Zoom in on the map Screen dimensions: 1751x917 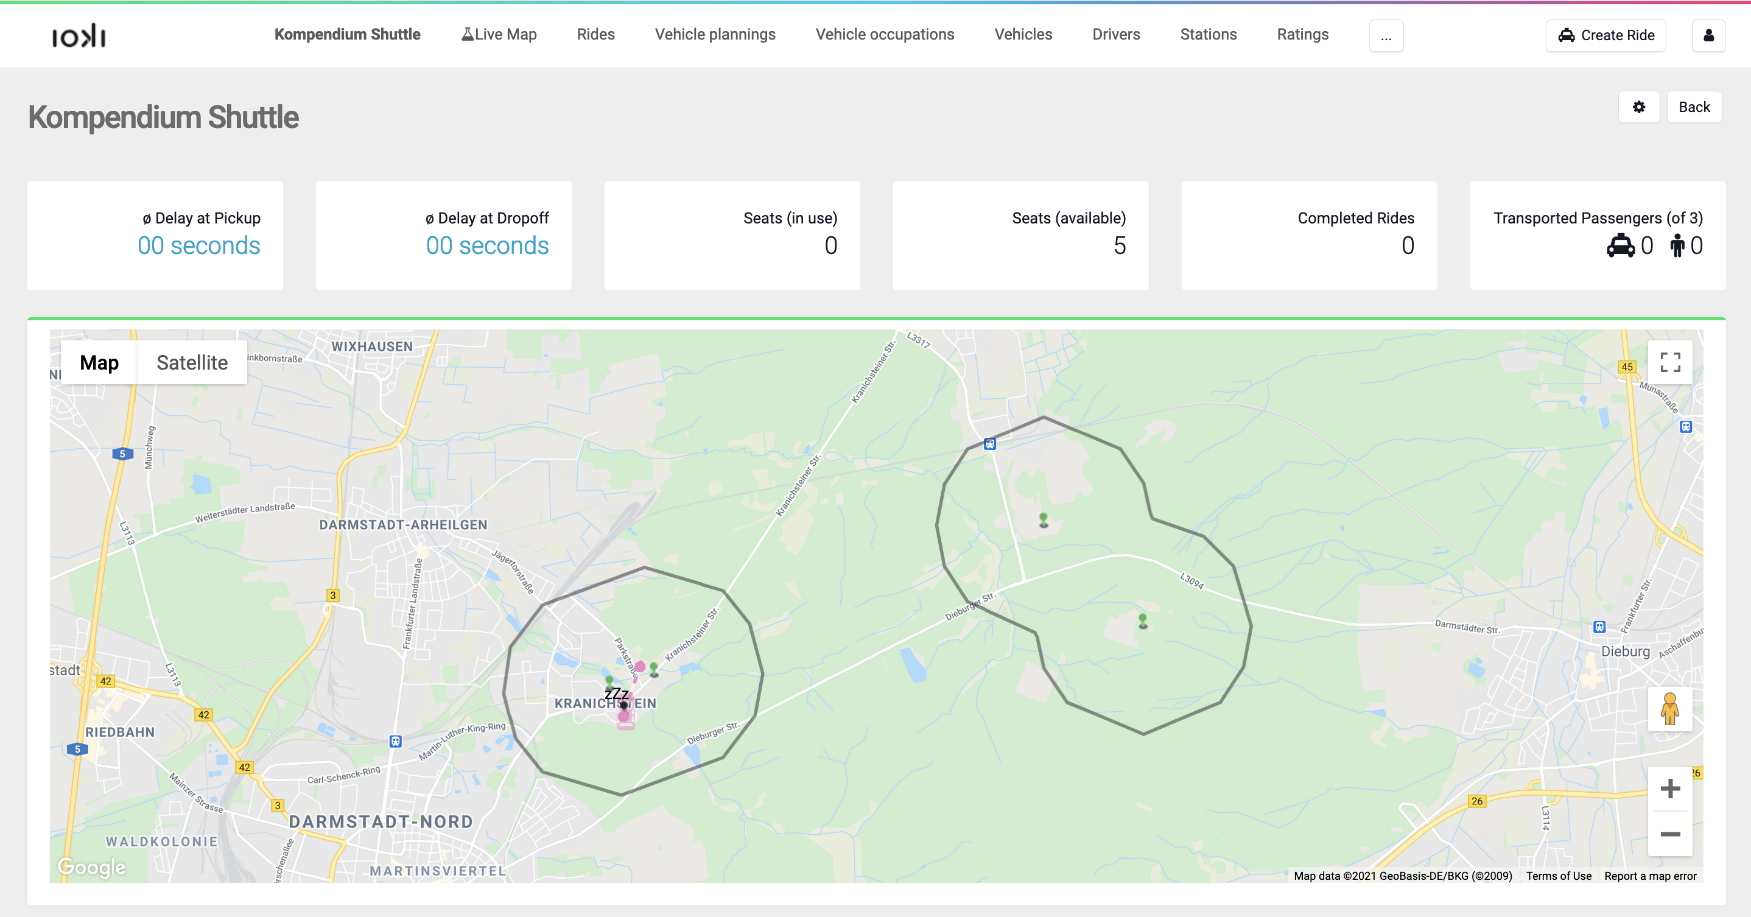coord(1670,789)
